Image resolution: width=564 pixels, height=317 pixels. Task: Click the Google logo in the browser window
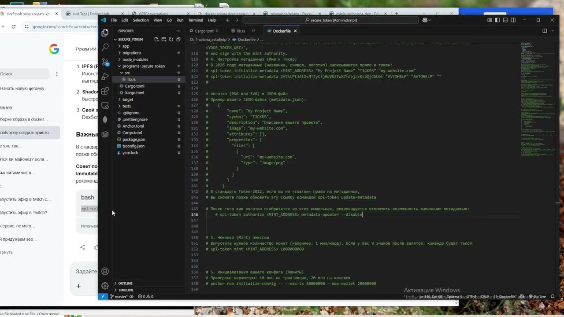click(54, 49)
